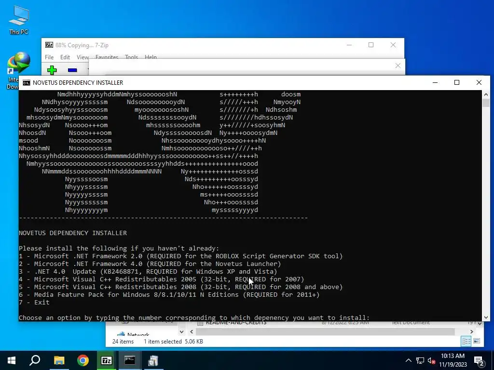This screenshot has width=494, height=370.
Task: Open the Windows Start menu
Action: point(12,360)
